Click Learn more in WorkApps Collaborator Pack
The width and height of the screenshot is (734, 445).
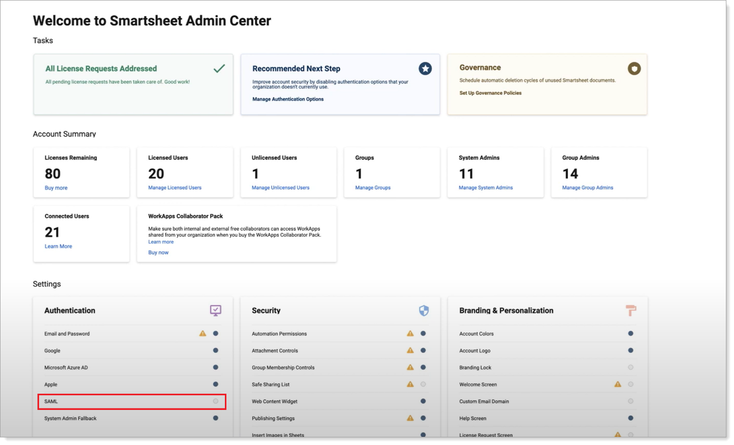161,242
